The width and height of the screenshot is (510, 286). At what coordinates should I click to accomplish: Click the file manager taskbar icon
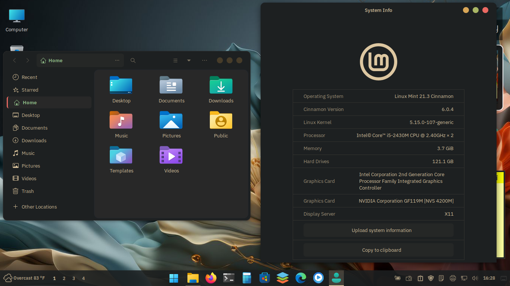193,278
